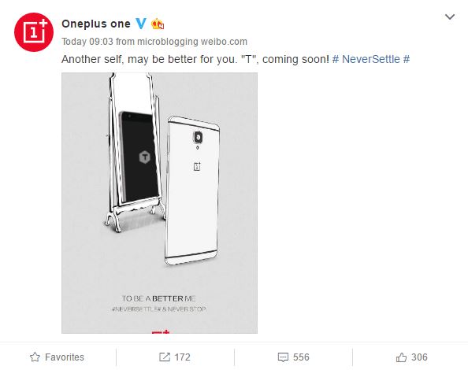Open the 172 reposts count
This screenshot has width=468, height=370.
coord(182,357)
